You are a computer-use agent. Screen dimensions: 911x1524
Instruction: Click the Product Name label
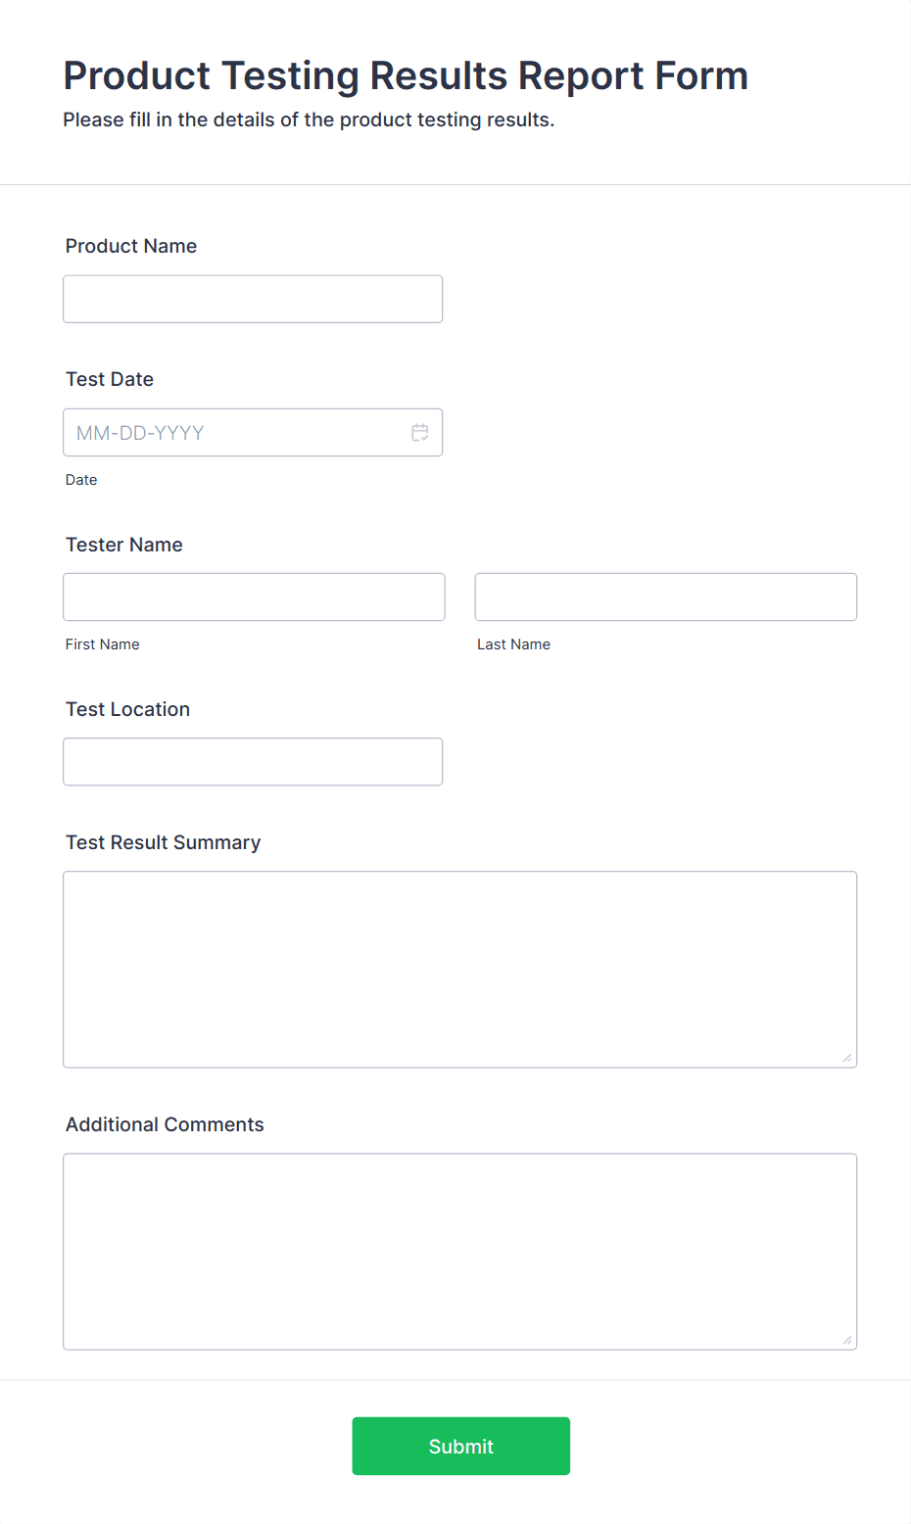[130, 246]
